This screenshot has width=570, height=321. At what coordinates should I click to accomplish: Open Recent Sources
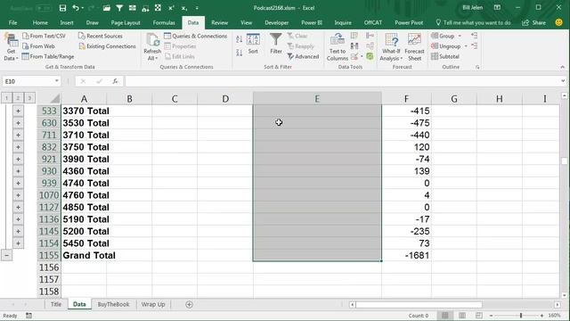(101, 36)
